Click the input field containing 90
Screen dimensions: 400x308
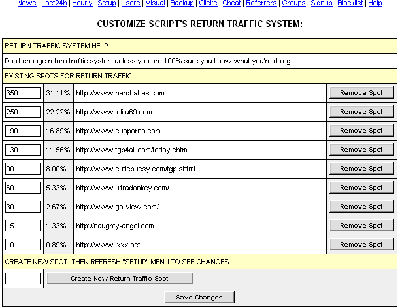23,169
